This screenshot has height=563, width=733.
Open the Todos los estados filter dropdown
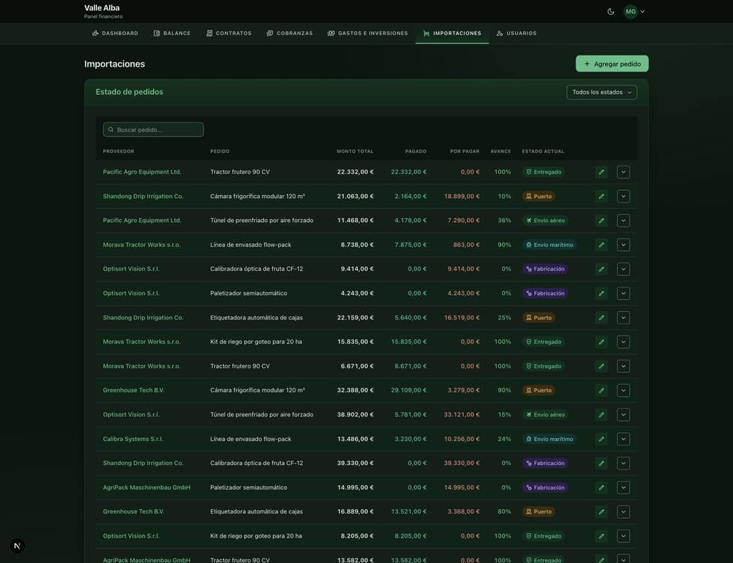601,92
